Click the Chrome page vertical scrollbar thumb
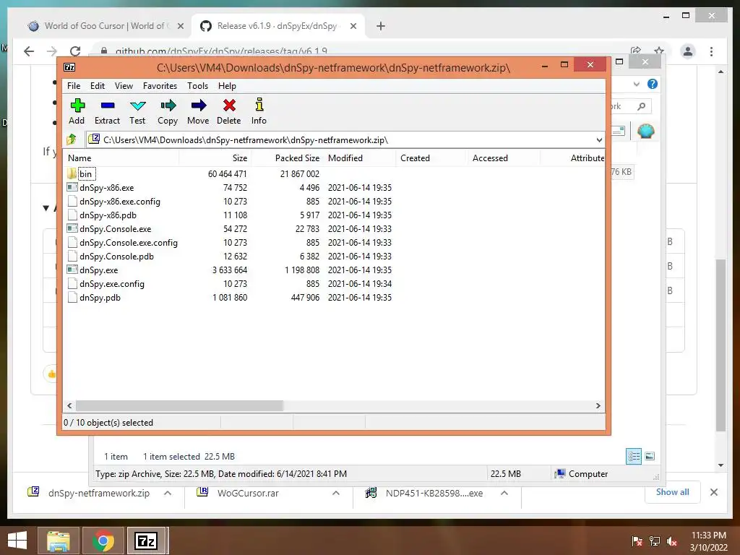This screenshot has width=740, height=555. [720, 345]
